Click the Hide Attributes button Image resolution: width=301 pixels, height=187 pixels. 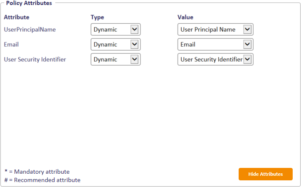click(265, 174)
